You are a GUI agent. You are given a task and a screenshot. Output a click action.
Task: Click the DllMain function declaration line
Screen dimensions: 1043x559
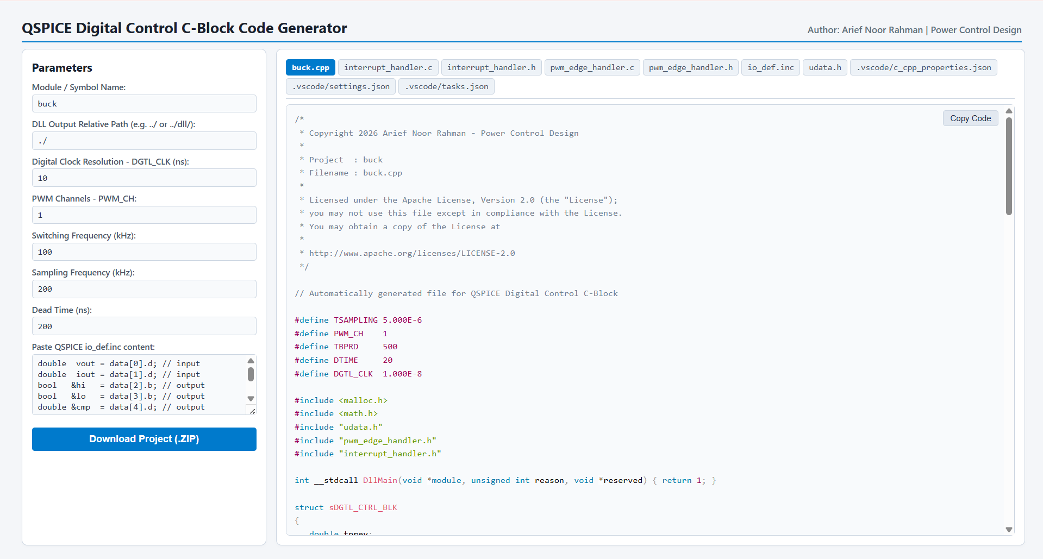(505, 480)
